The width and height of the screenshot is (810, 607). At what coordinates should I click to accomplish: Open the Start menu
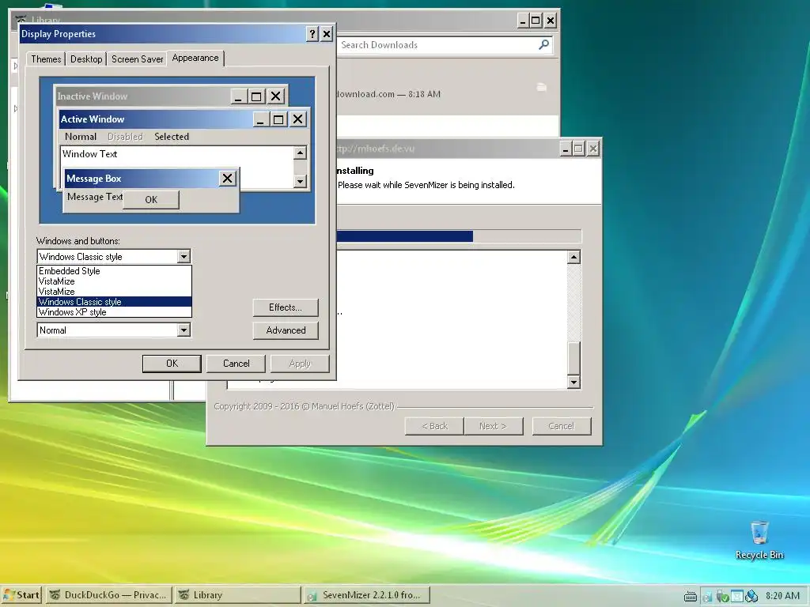[21, 595]
